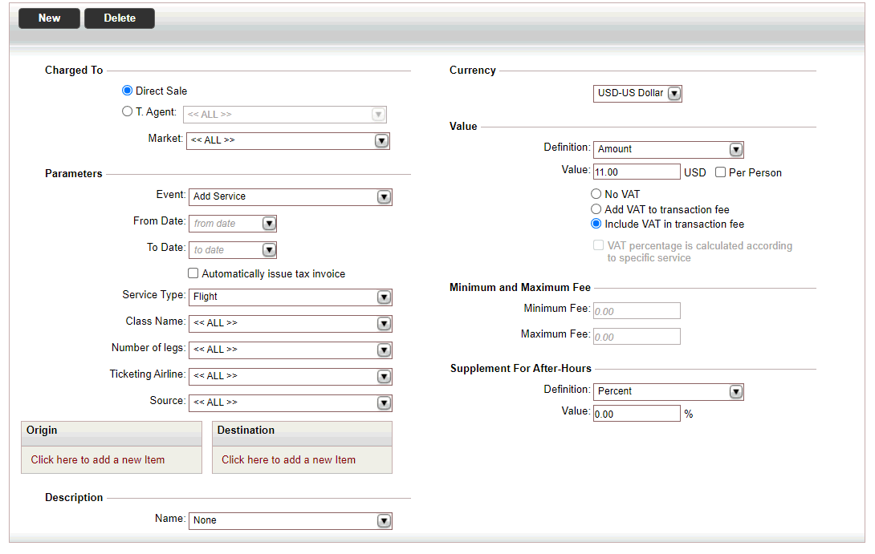Screen dimensions: 875x554
Task: Open the To Date picker arrow
Action: coord(270,250)
